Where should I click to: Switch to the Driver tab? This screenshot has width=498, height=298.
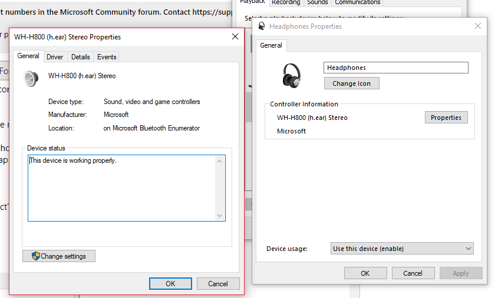(55, 57)
